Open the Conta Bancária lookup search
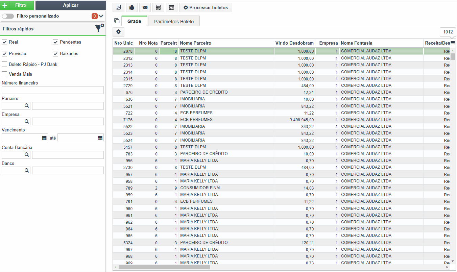 (27, 155)
